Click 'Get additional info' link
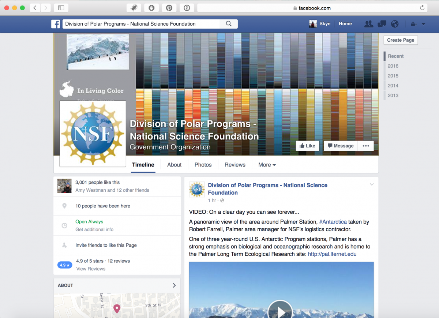 click(94, 229)
